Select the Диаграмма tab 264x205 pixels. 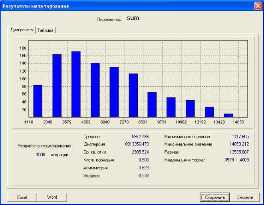[x=22, y=30]
